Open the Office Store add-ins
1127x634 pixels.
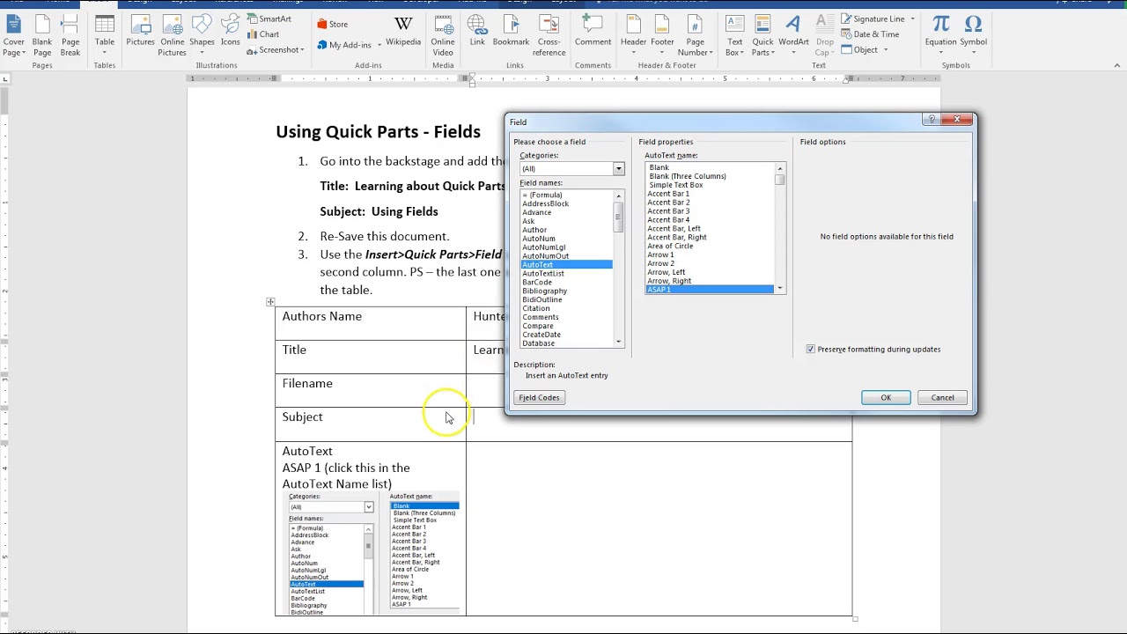tap(332, 25)
